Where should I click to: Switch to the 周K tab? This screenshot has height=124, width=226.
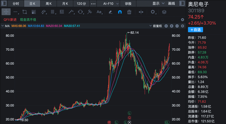[49, 4]
